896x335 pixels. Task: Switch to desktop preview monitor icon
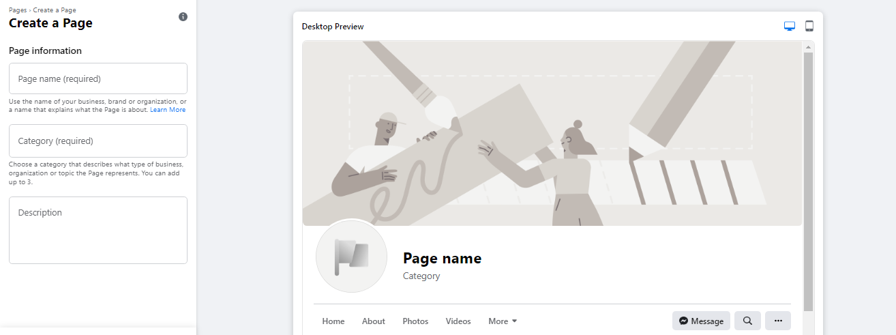tap(790, 26)
